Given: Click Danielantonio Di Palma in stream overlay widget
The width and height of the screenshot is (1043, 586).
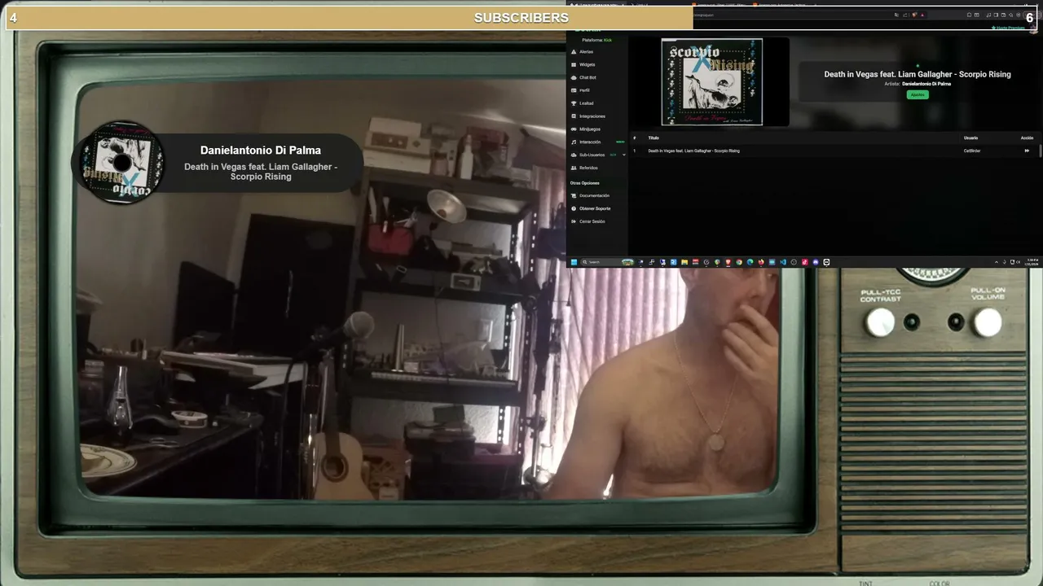Looking at the screenshot, I should click(261, 151).
